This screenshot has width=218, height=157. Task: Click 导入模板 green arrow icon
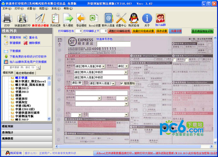tap(68, 18)
